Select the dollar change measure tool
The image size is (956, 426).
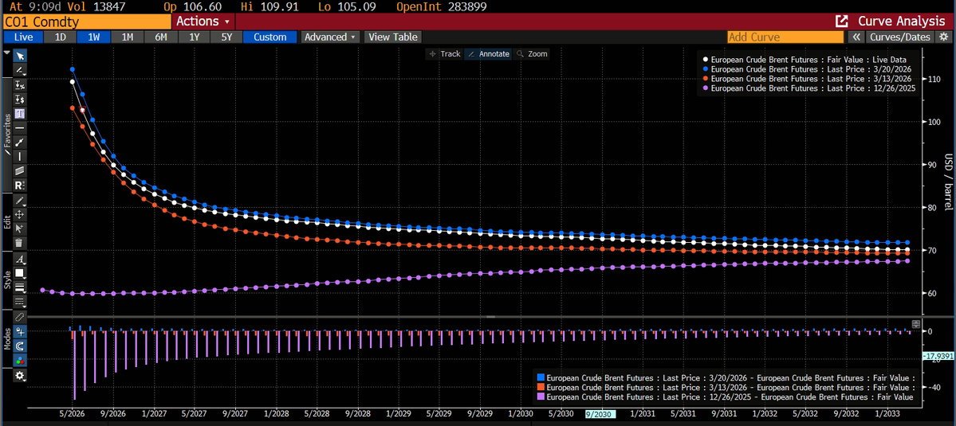point(19,100)
